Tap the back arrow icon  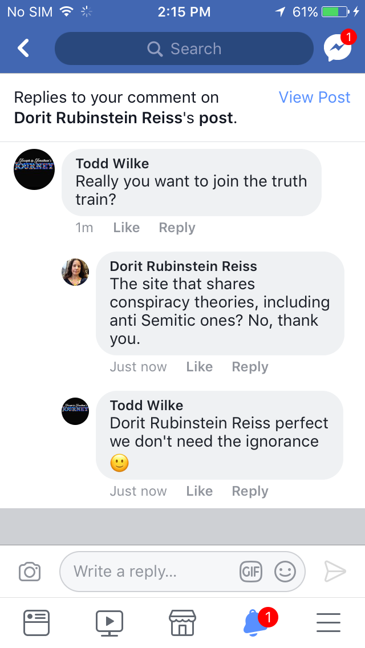(x=23, y=48)
